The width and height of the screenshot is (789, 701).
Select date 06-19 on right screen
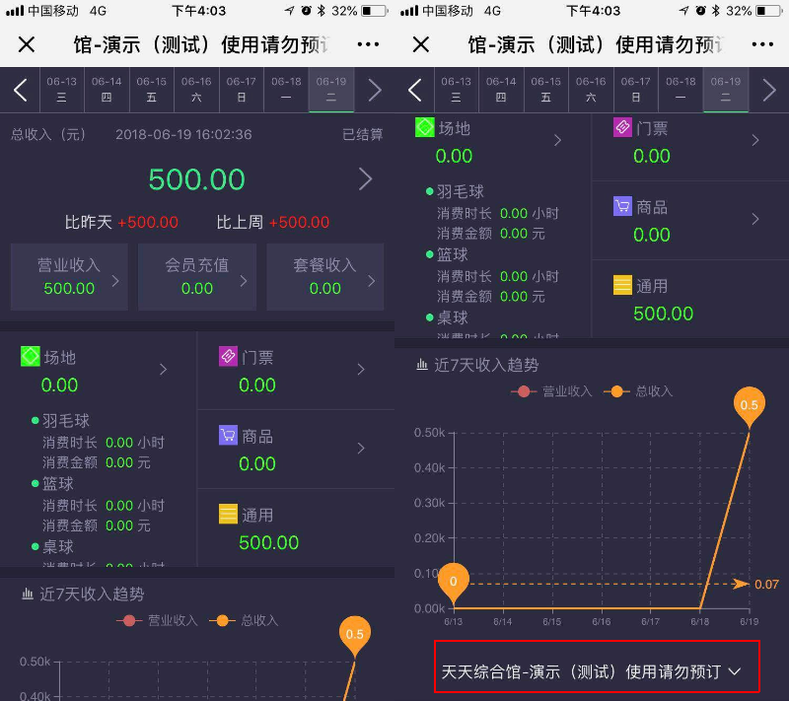point(726,90)
